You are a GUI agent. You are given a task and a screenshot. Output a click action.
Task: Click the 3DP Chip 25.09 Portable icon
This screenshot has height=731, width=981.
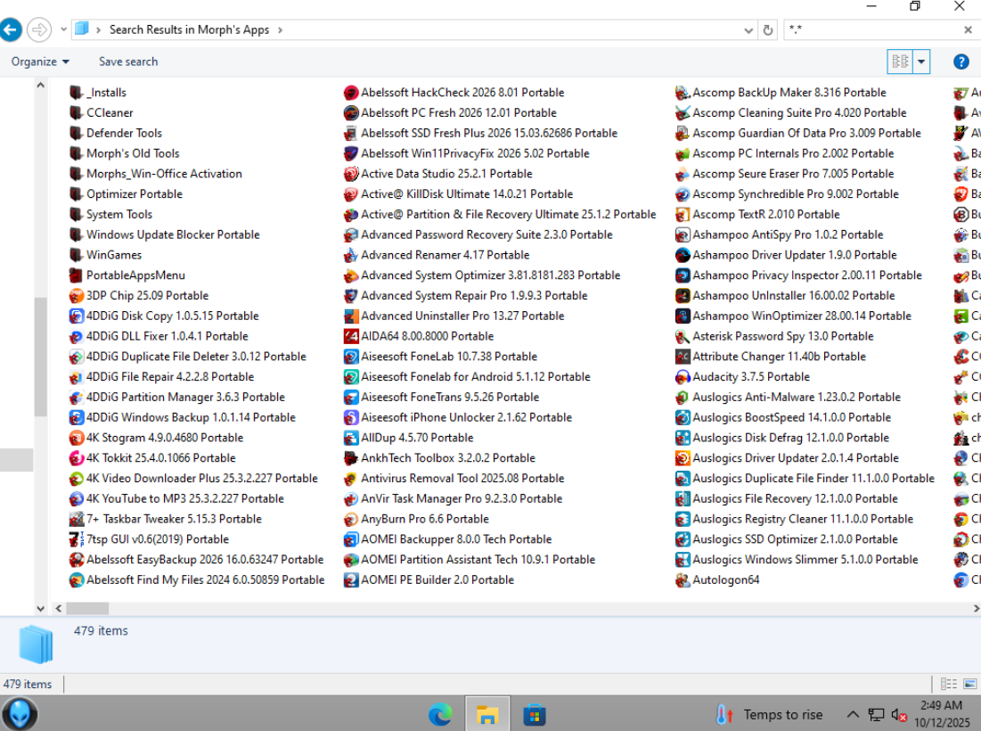pos(76,295)
